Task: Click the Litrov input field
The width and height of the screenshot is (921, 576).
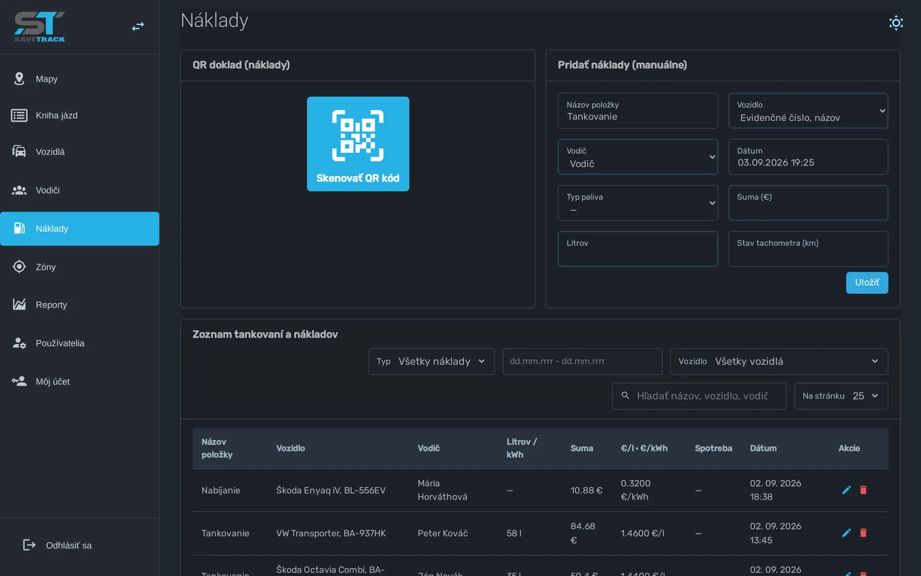Action: click(638, 249)
